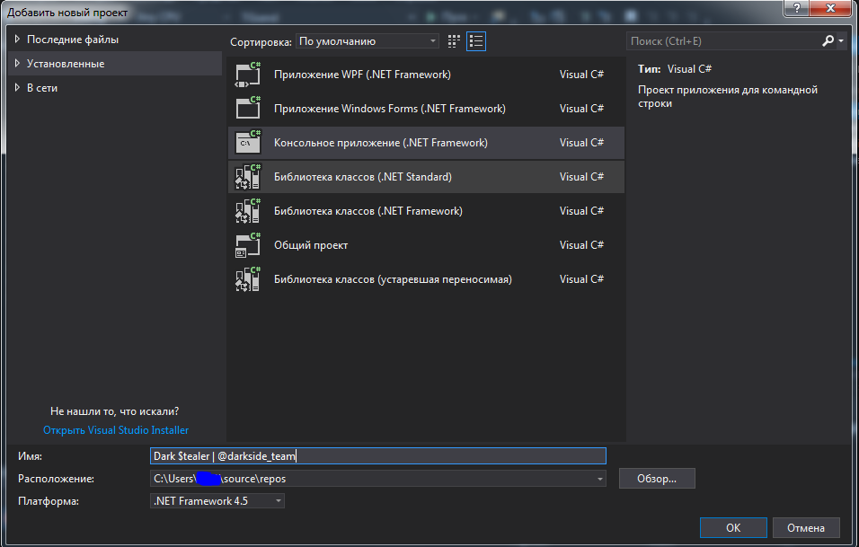Click the legacy portable class library icon
859x547 pixels.
[x=248, y=279]
